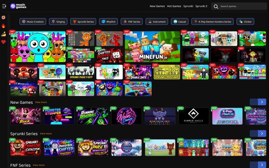Go back in New Games carousel
Viewport: 269px width, 168px height.
pos(254,102)
